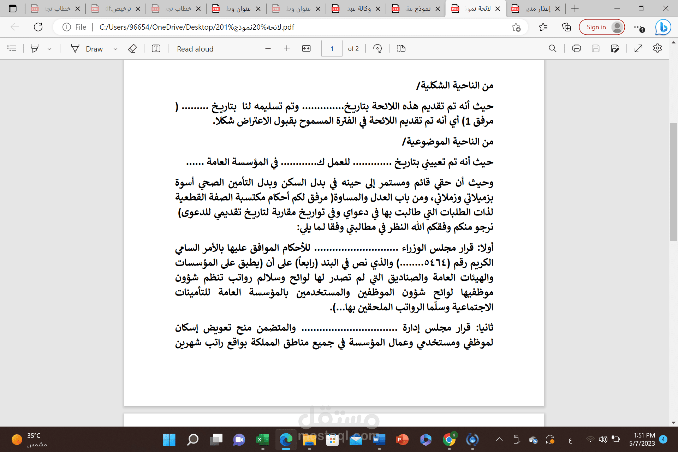Switch to the إعذار مدير tab
The height and width of the screenshot is (452, 678).
[535, 8]
